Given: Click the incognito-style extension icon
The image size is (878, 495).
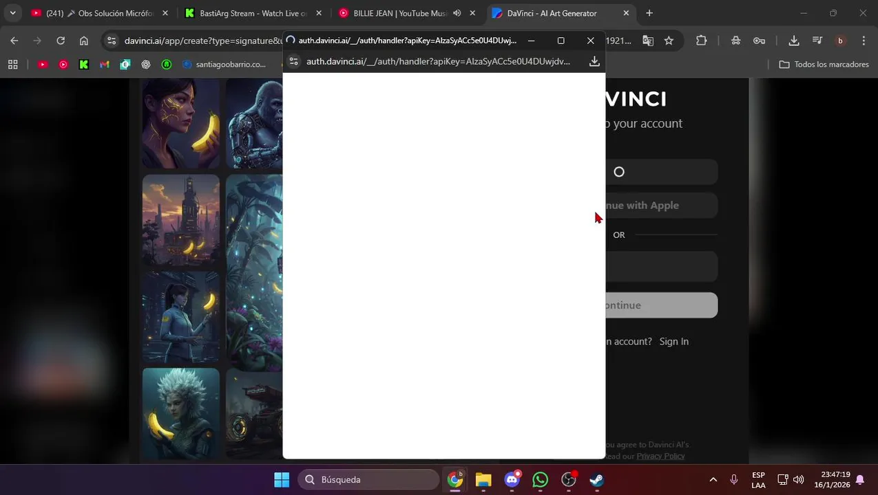Looking at the screenshot, I should click(x=735, y=41).
